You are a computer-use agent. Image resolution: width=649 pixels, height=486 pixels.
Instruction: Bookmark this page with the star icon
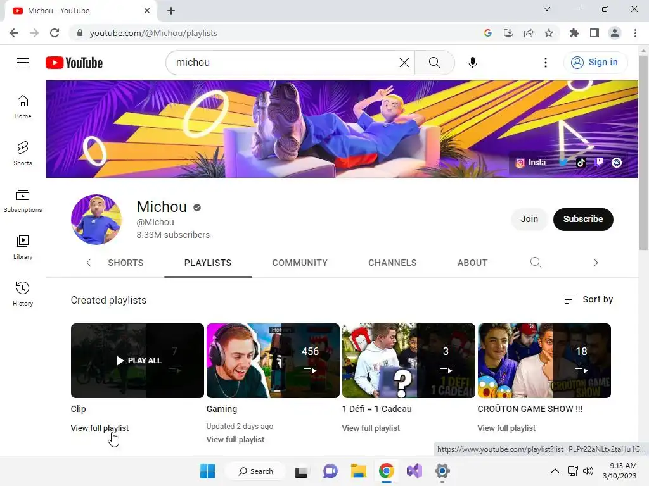[548, 33]
